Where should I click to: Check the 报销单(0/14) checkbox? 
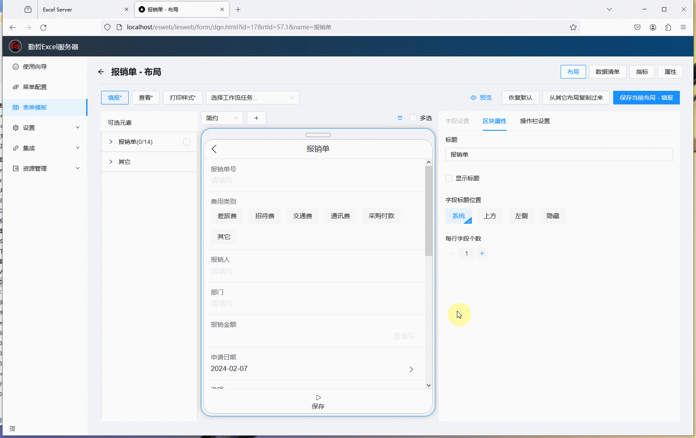(187, 142)
